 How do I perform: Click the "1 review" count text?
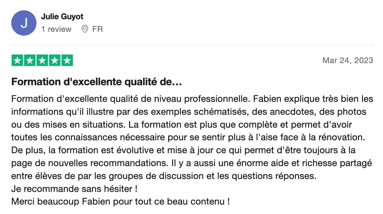click(56, 29)
